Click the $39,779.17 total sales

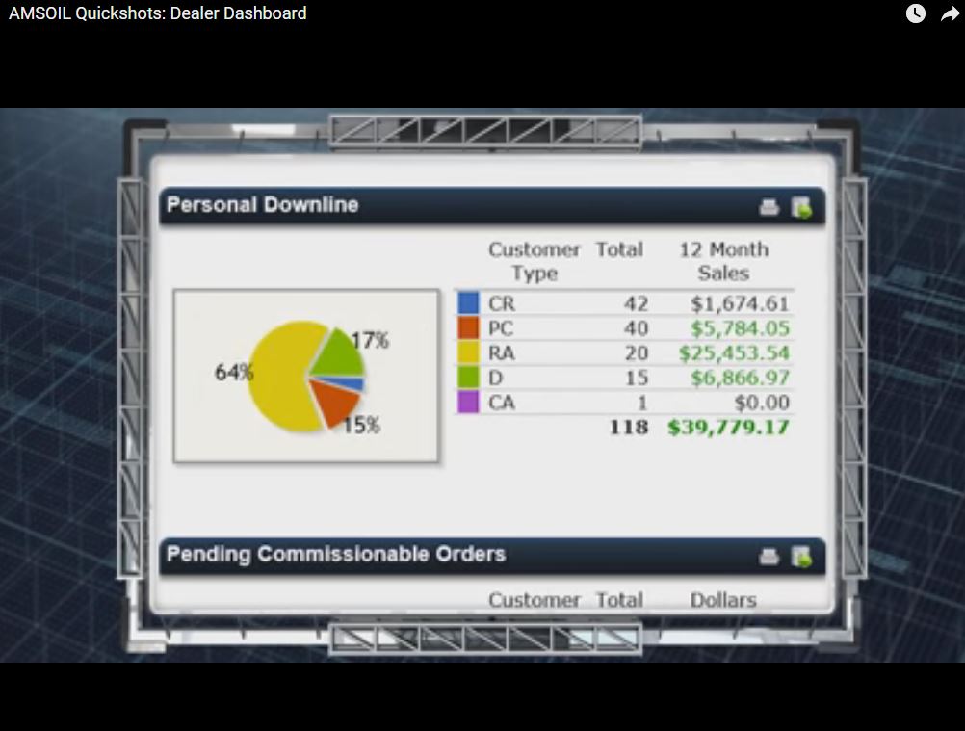click(728, 427)
